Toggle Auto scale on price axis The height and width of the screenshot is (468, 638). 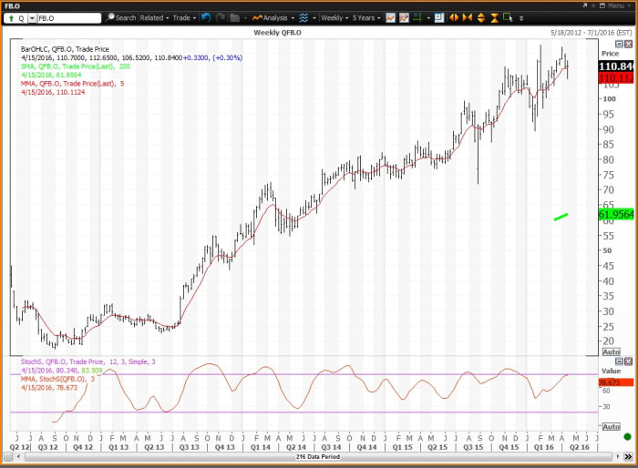(x=612, y=351)
